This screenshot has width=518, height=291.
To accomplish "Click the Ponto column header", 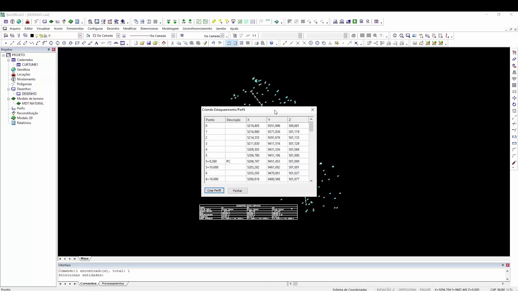I will click(x=215, y=120).
